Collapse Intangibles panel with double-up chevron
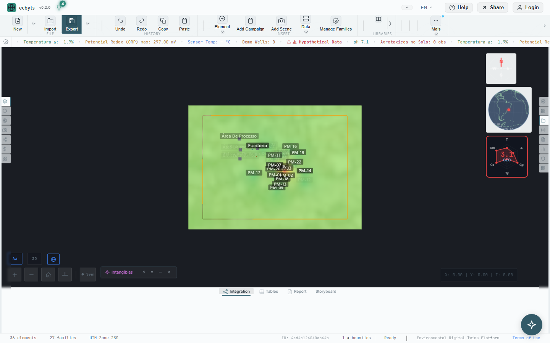550x343 pixels. [152, 272]
